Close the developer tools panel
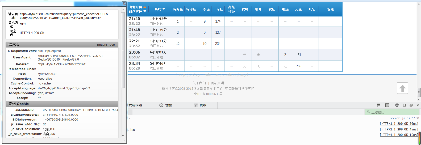The height and width of the screenshot is (145, 421). (418, 105)
